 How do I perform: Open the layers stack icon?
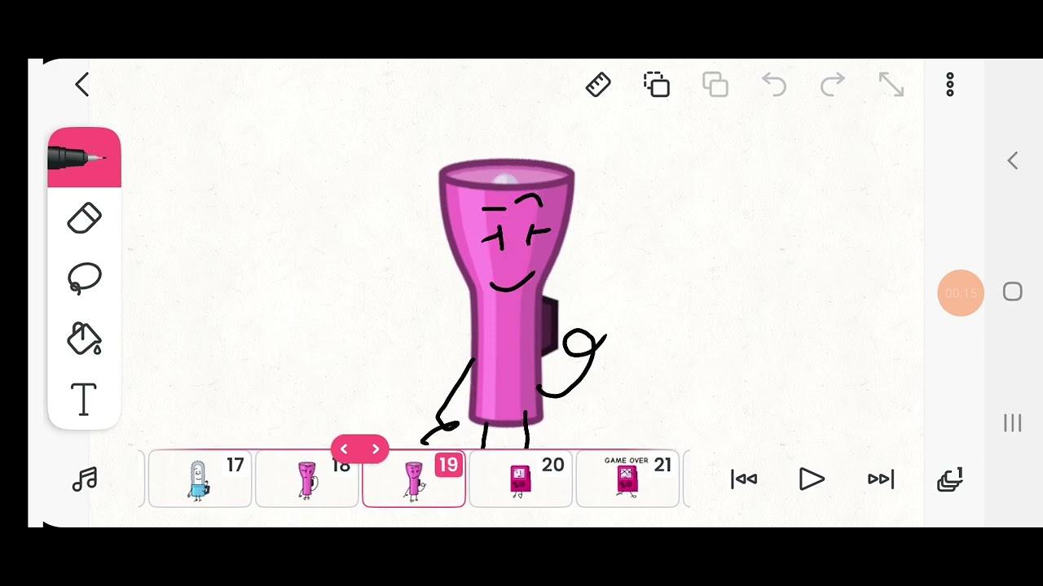click(950, 479)
